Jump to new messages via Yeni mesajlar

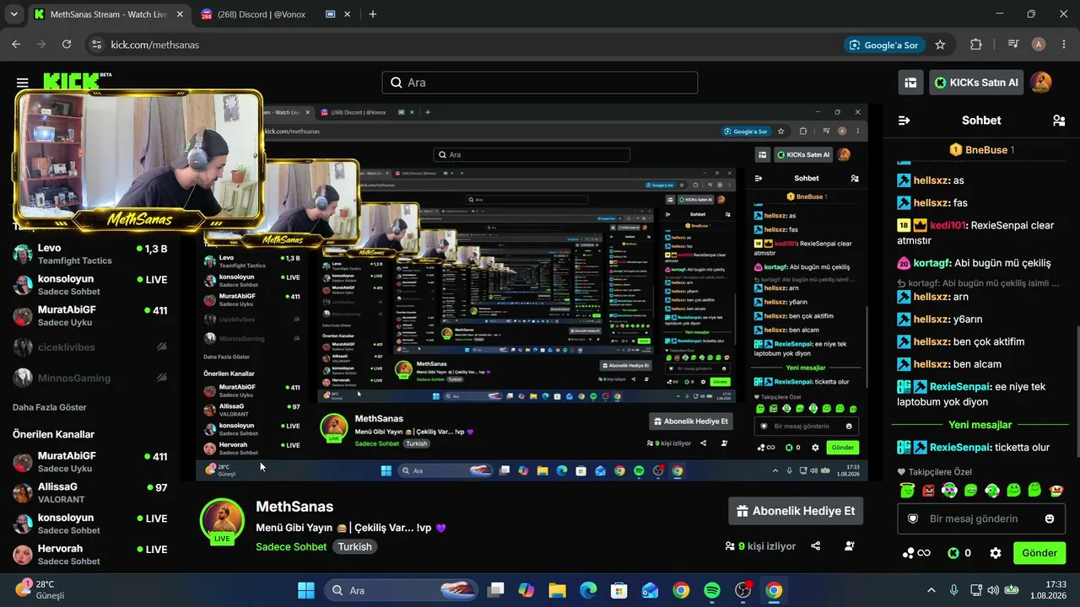point(980,425)
